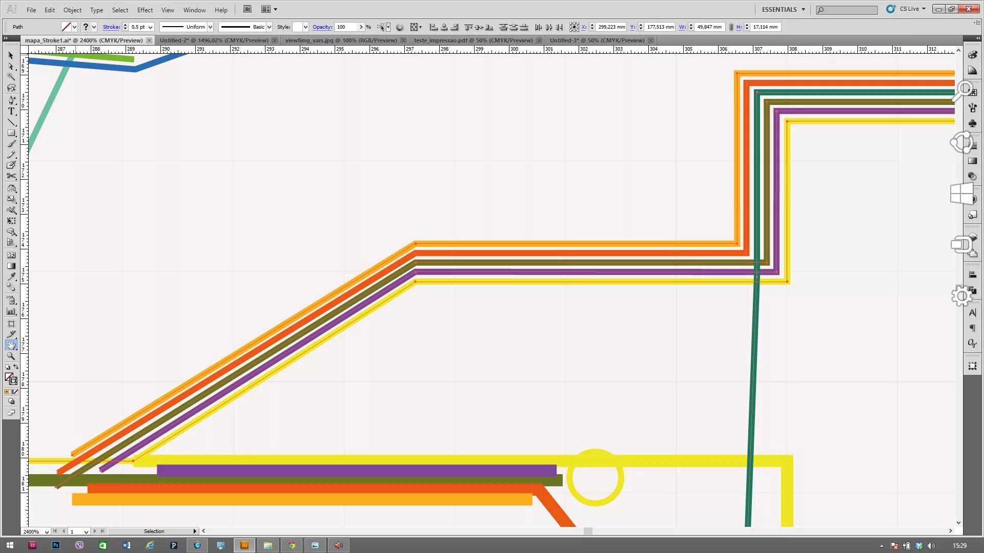
Task: Expand the Uniform variable width profile dropdown
Action: coord(210,27)
